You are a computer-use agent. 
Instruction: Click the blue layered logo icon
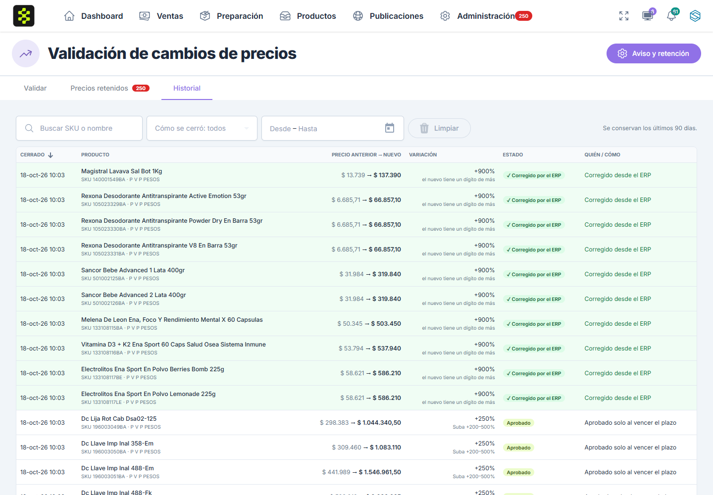(x=695, y=16)
